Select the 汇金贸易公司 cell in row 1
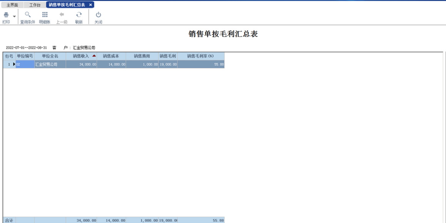This screenshot has width=446, height=223. [x=50, y=64]
